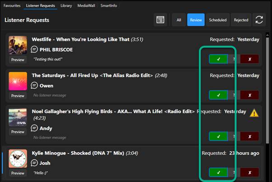Approve the Westlife request with green tick
The image size is (272, 182).
(218, 59)
